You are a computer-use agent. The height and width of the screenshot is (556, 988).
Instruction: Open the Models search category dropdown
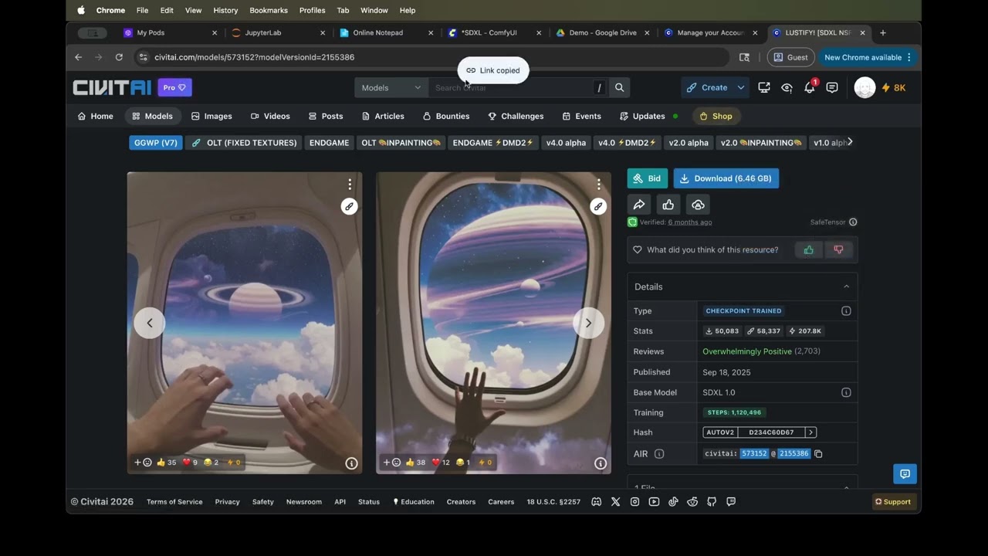click(391, 88)
